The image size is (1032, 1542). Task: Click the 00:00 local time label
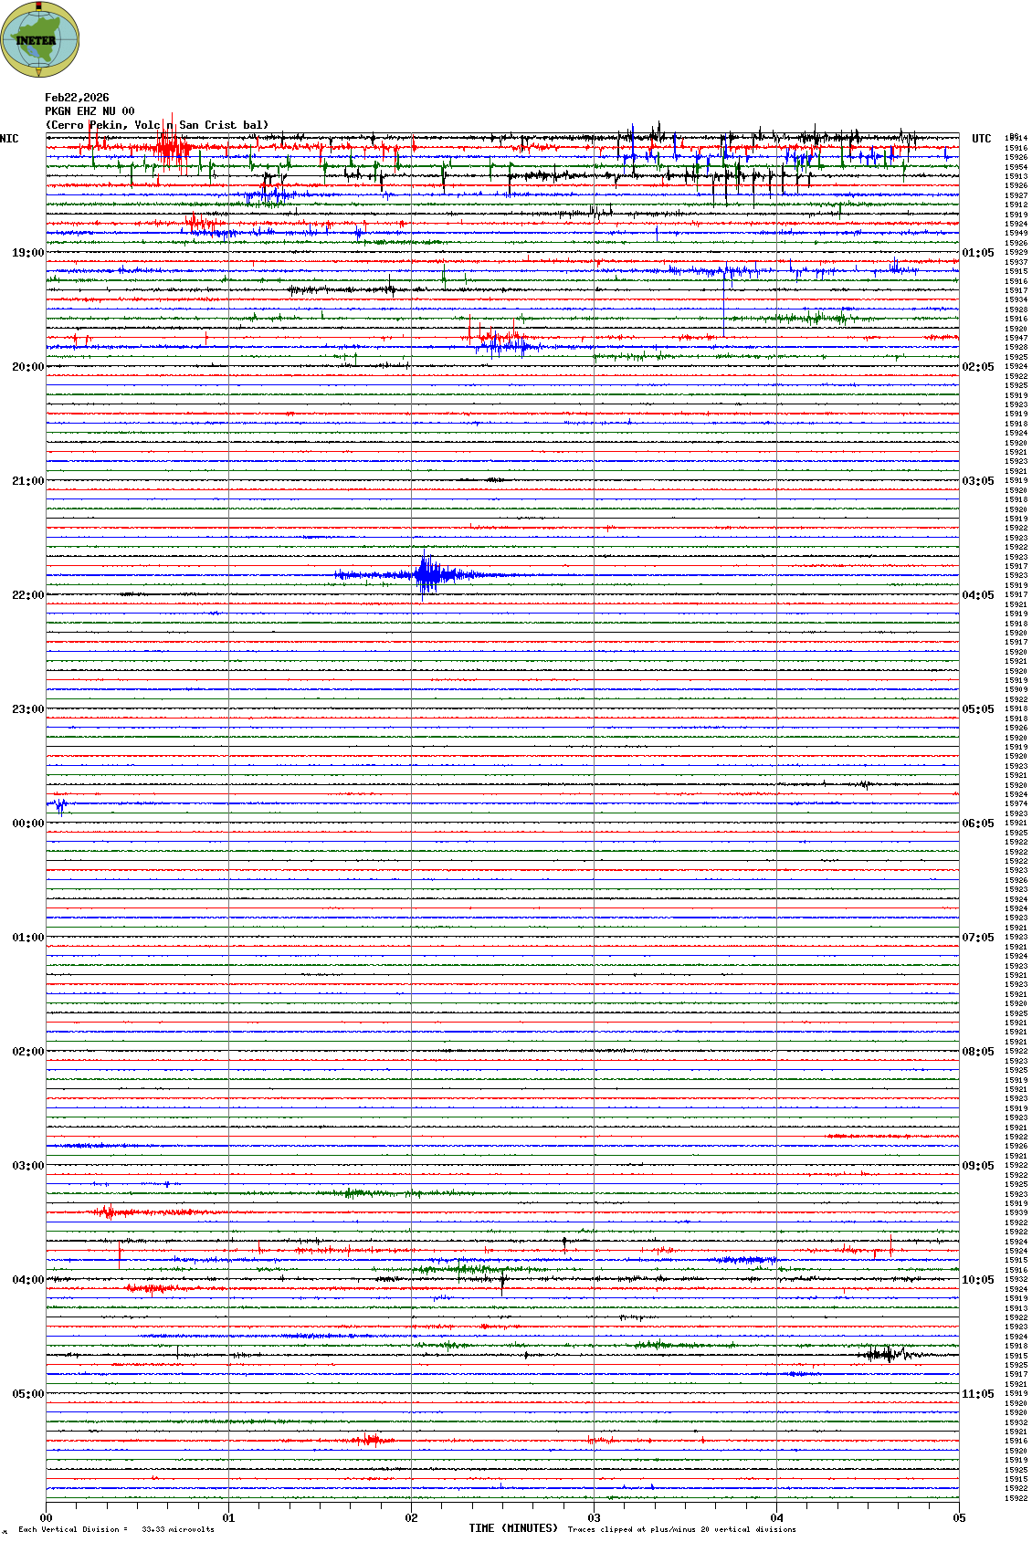click(x=27, y=823)
